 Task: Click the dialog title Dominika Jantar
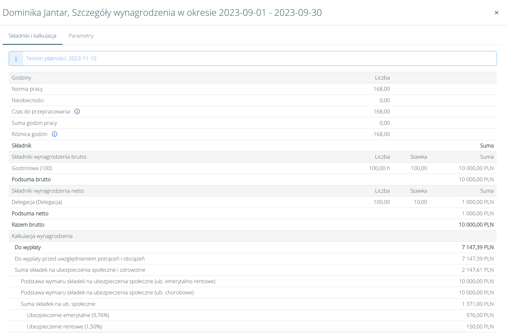[36, 12]
